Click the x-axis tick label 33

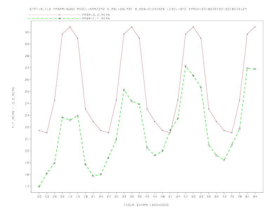124,197
